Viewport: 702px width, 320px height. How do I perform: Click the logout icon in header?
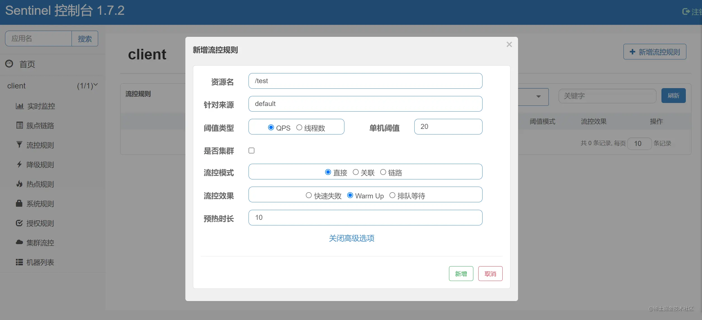pos(686,11)
